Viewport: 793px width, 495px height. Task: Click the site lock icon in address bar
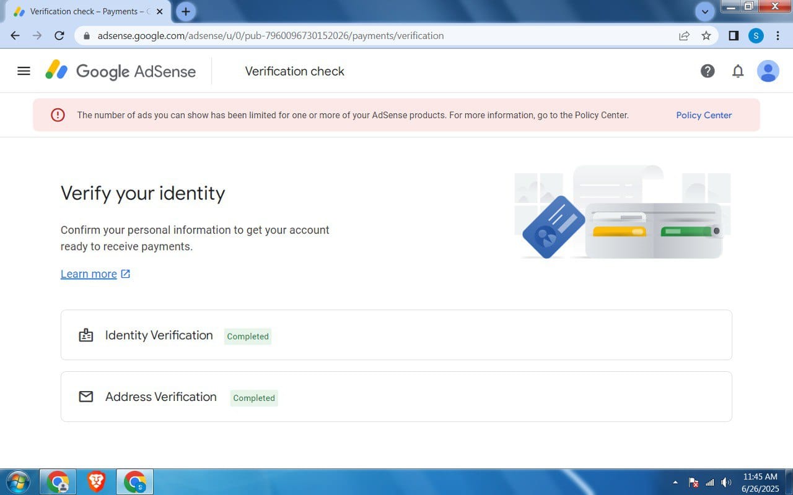(86, 36)
